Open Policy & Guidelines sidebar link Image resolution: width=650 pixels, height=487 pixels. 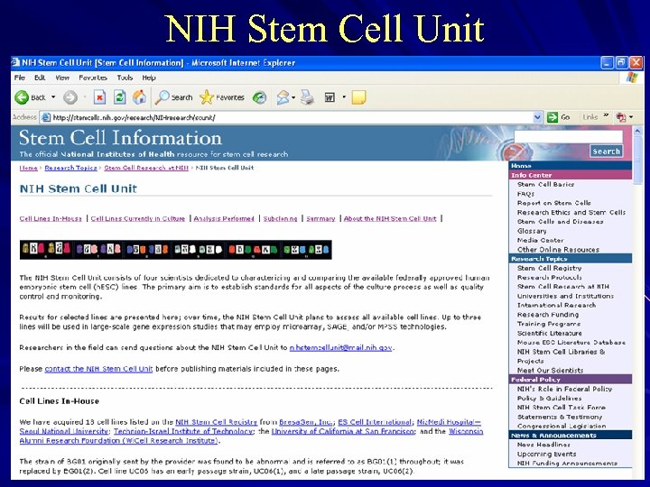click(x=549, y=398)
